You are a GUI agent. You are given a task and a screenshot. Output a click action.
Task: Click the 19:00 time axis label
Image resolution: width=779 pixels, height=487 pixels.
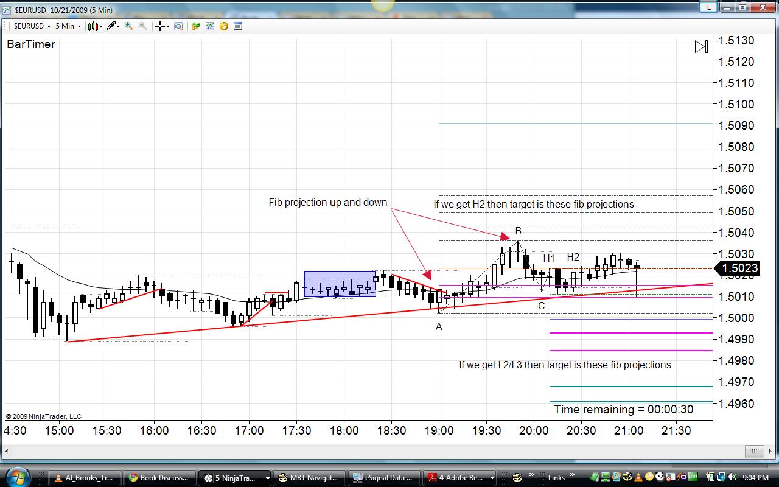coord(439,430)
